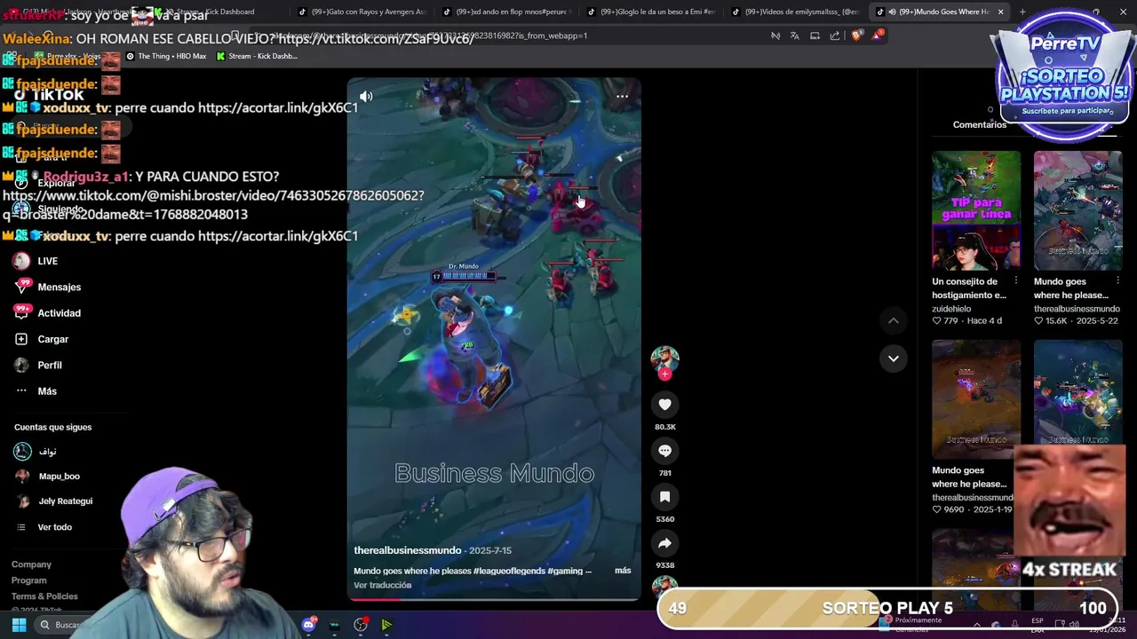Viewport: 1137px width, 639px height.
Task: Open the Brave Shields lion icon
Action: [x=856, y=35]
